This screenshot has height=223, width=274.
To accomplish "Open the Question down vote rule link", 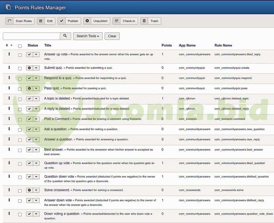I will tap(59, 176).
